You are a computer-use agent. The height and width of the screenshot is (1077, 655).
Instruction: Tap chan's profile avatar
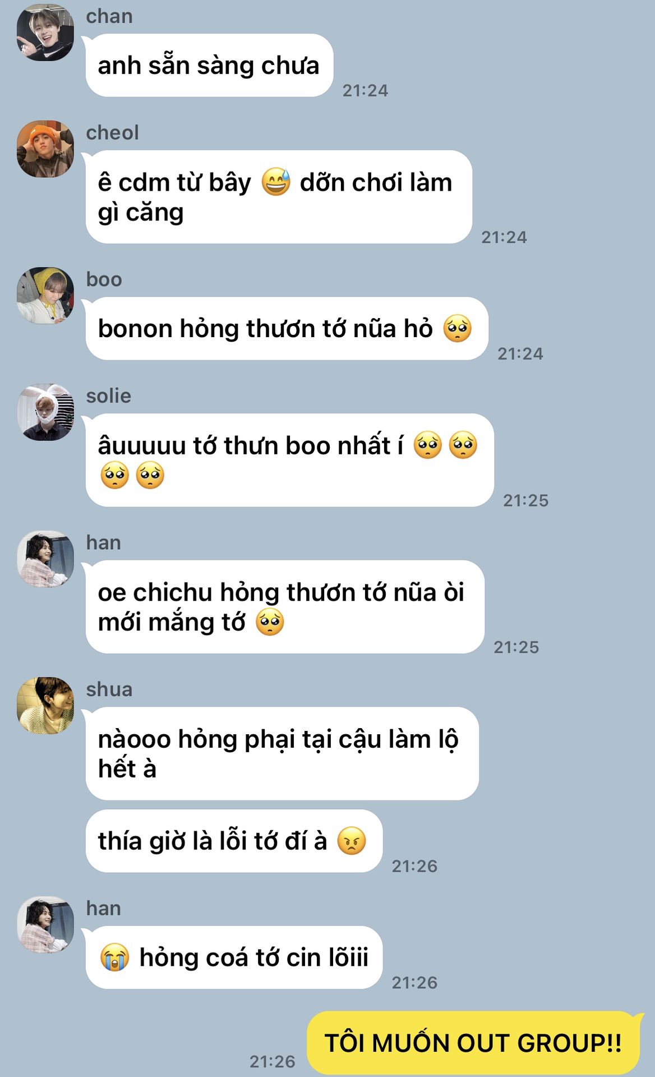click(x=45, y=32)
